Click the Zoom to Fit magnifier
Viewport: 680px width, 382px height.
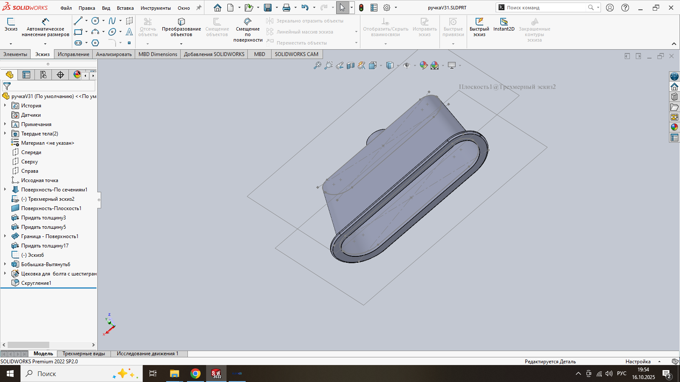pos(317,65)
